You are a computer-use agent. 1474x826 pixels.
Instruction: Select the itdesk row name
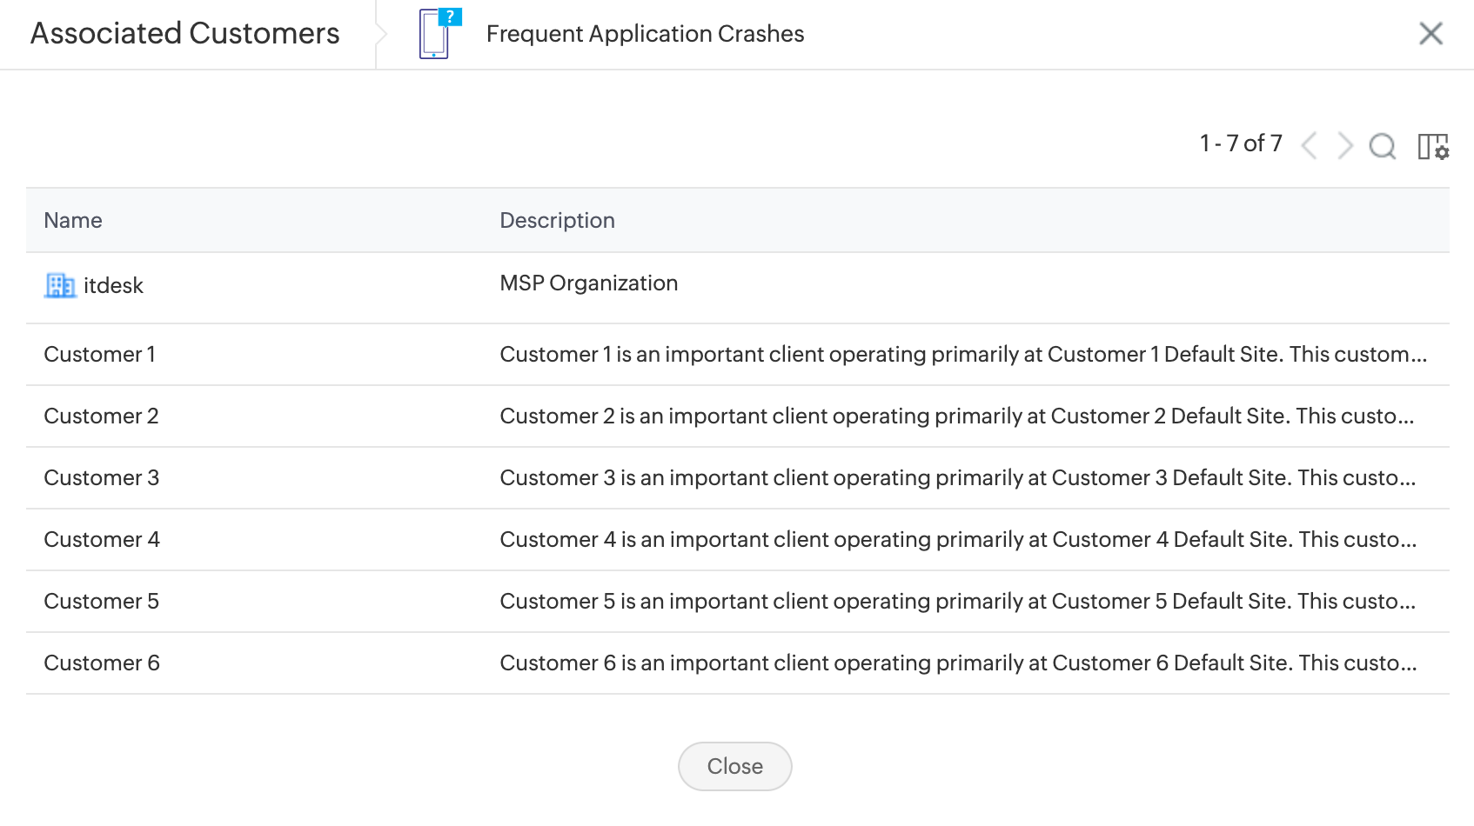click(113, 286)
